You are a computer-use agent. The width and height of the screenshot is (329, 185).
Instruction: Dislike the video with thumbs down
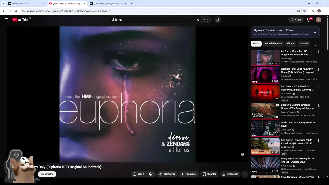click(151, 174)
